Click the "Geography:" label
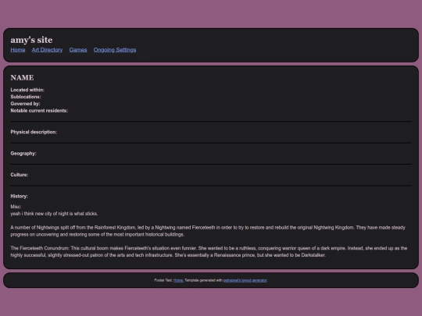This screenshot has width=422, height=316. point(23,154)
